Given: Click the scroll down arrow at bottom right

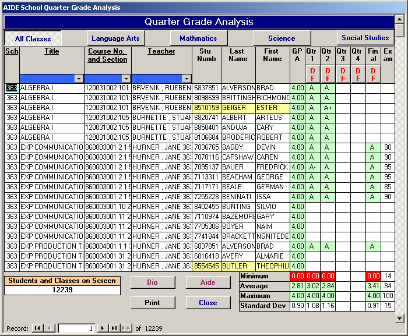Looking at the screenshot, I should (x=399, y=318).
